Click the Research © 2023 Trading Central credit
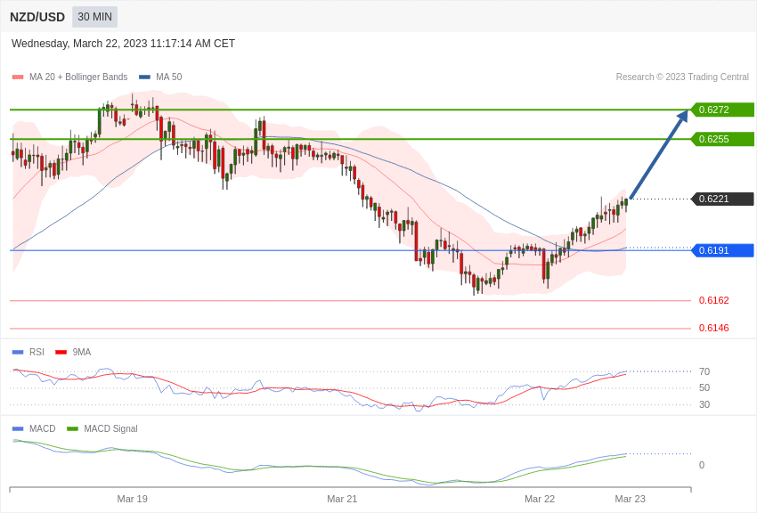The height and width of the screenshot is (513, 757). click(x=682, y=77)
